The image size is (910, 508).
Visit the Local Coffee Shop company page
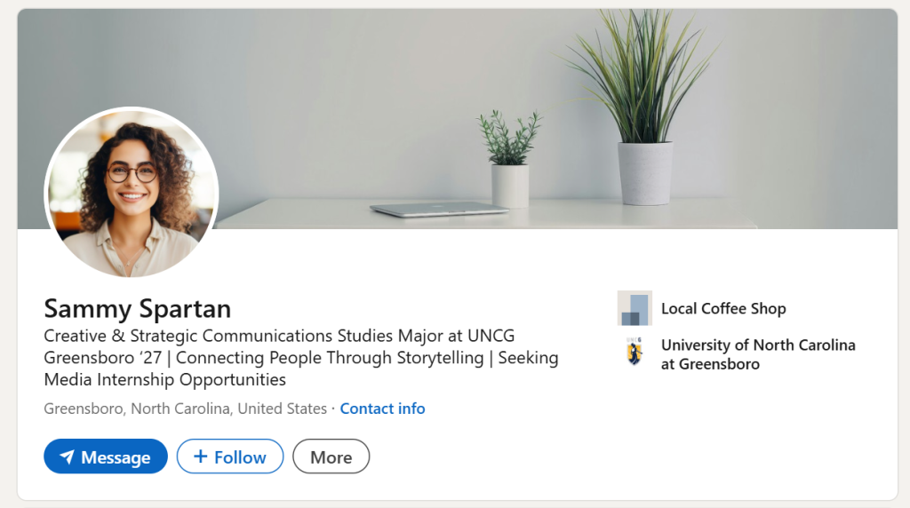click(x=723, y=308)
